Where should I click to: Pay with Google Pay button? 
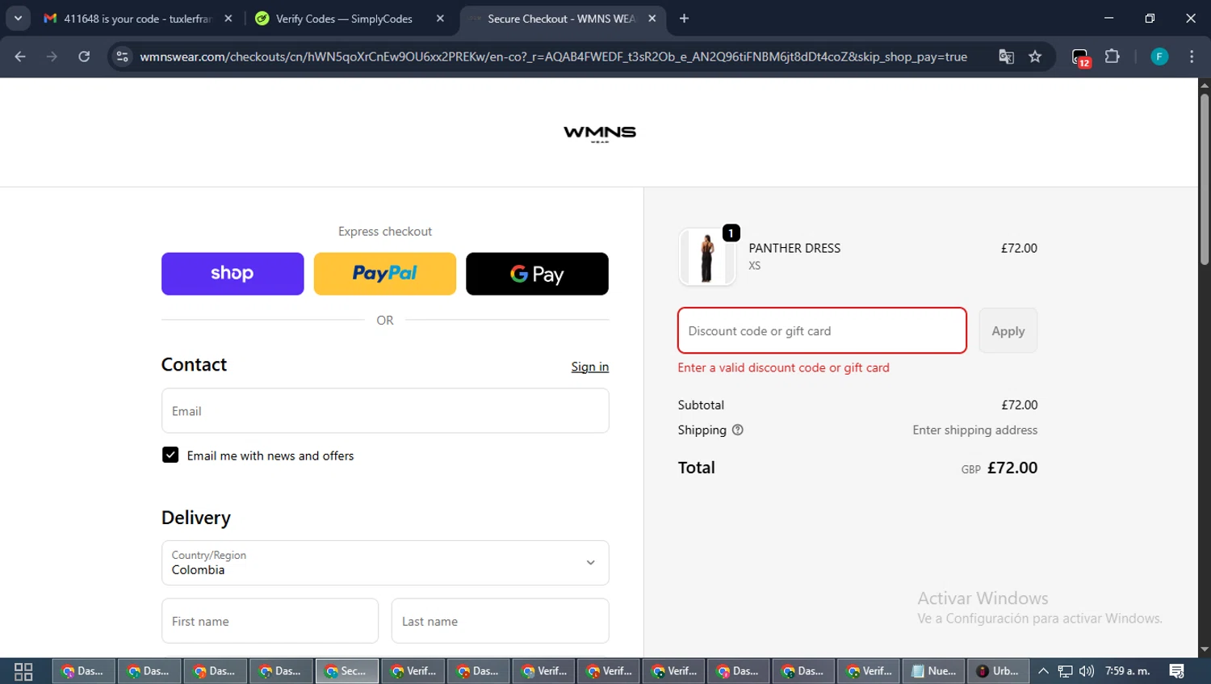click(x=537, y=274)
